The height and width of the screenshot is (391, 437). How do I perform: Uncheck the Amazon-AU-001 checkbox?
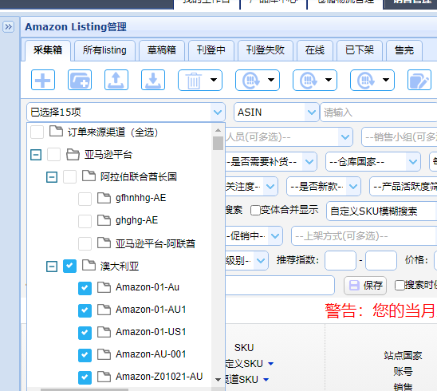pos(85,355)
